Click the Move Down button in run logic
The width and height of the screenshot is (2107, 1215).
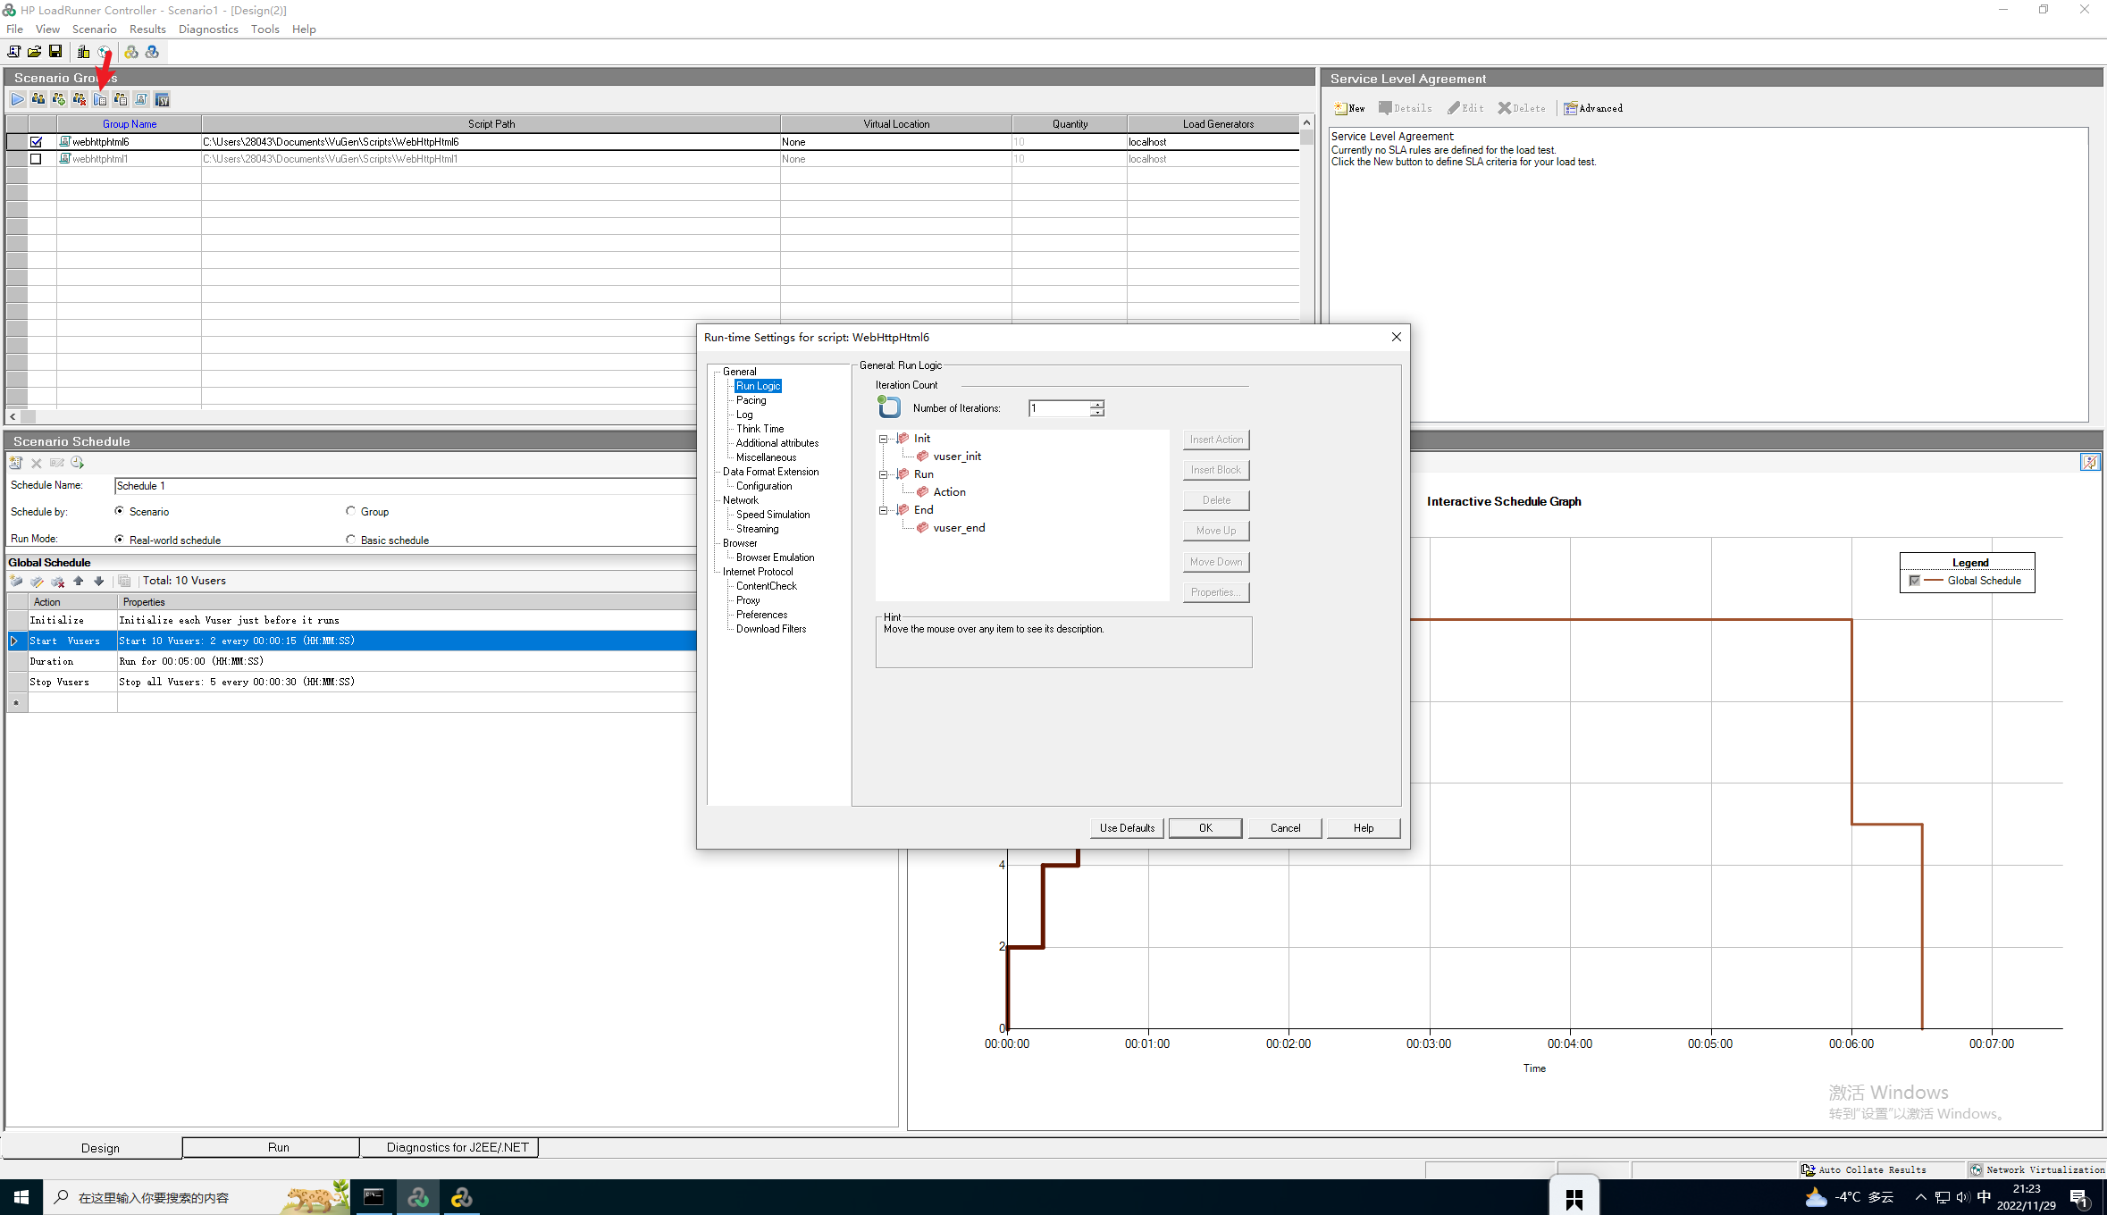coord(1214,561)
